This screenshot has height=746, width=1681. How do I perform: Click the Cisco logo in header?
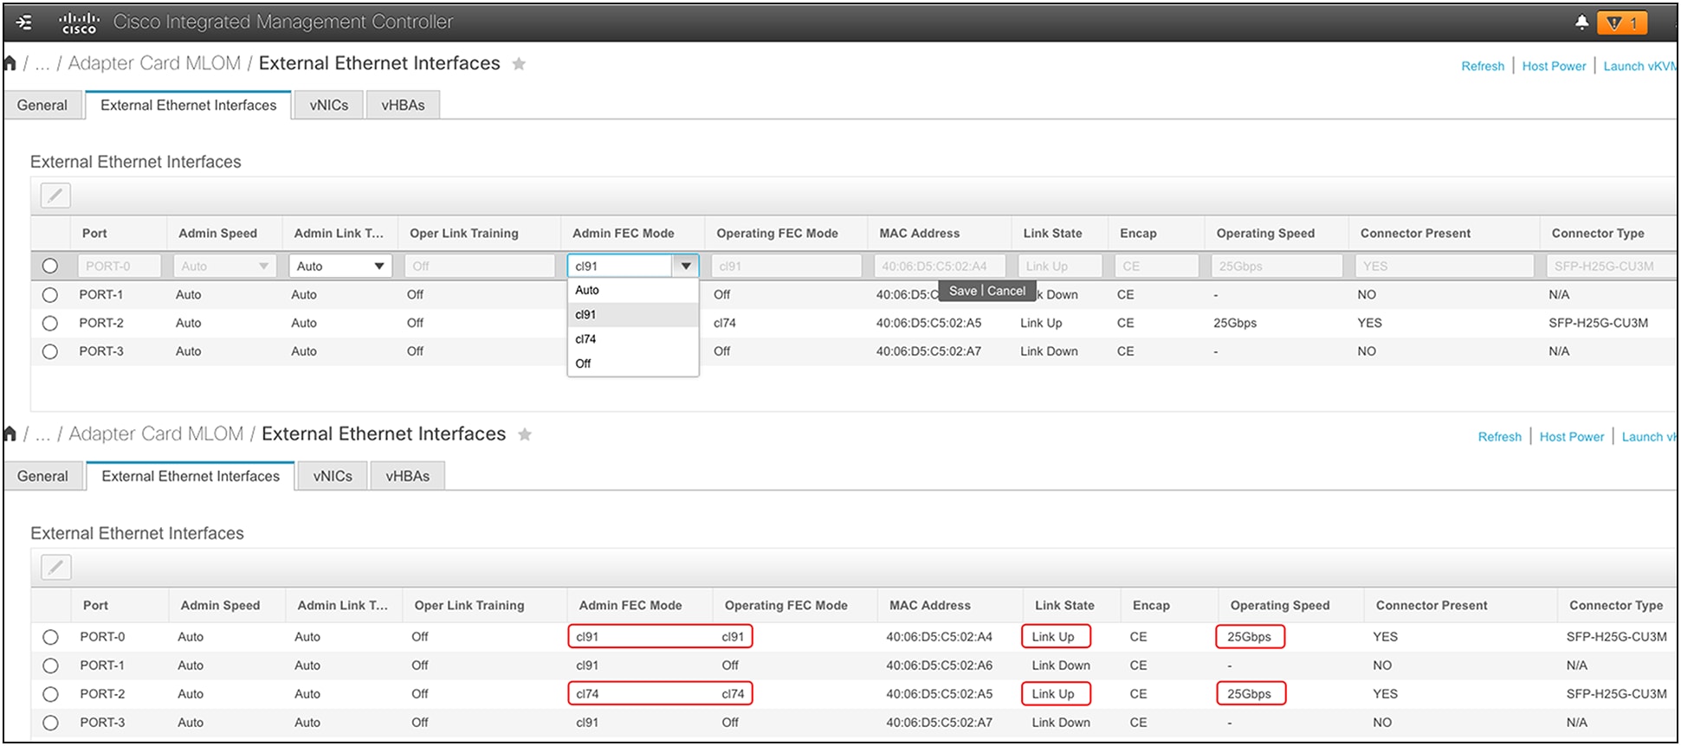pos(79,23)
